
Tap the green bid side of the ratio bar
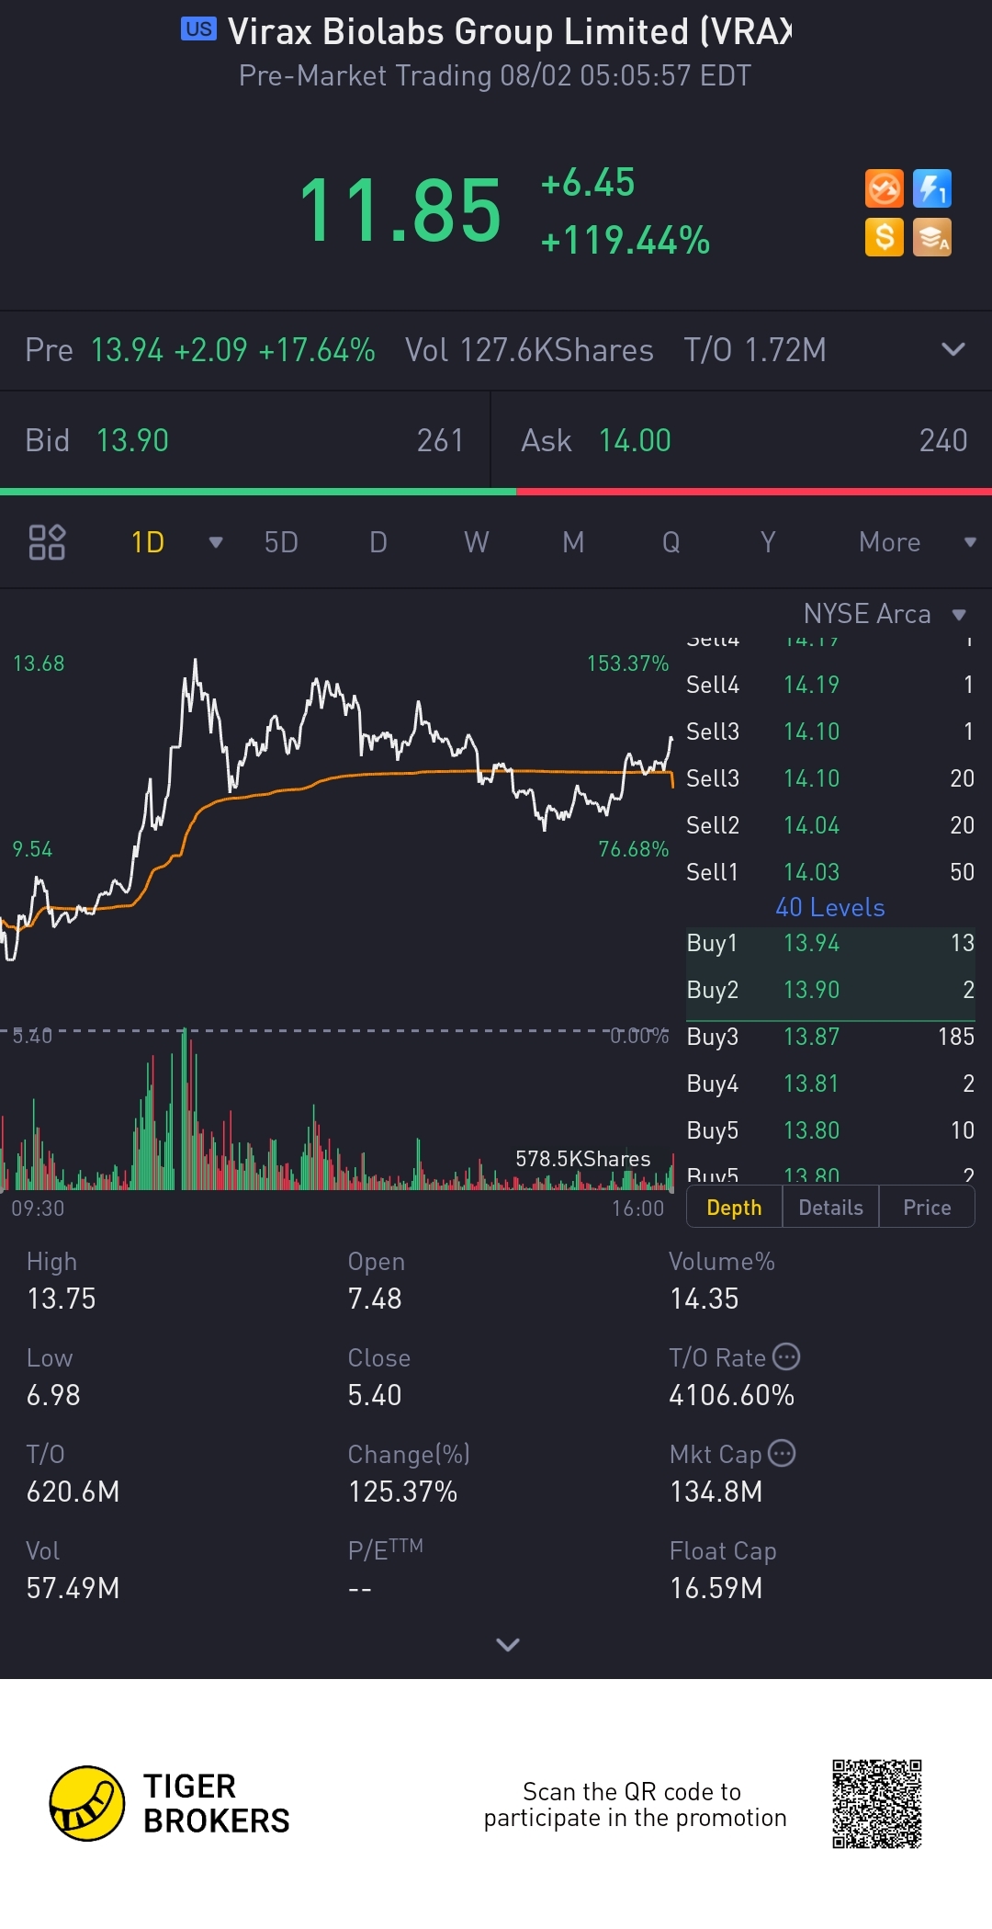click(258, 492)
